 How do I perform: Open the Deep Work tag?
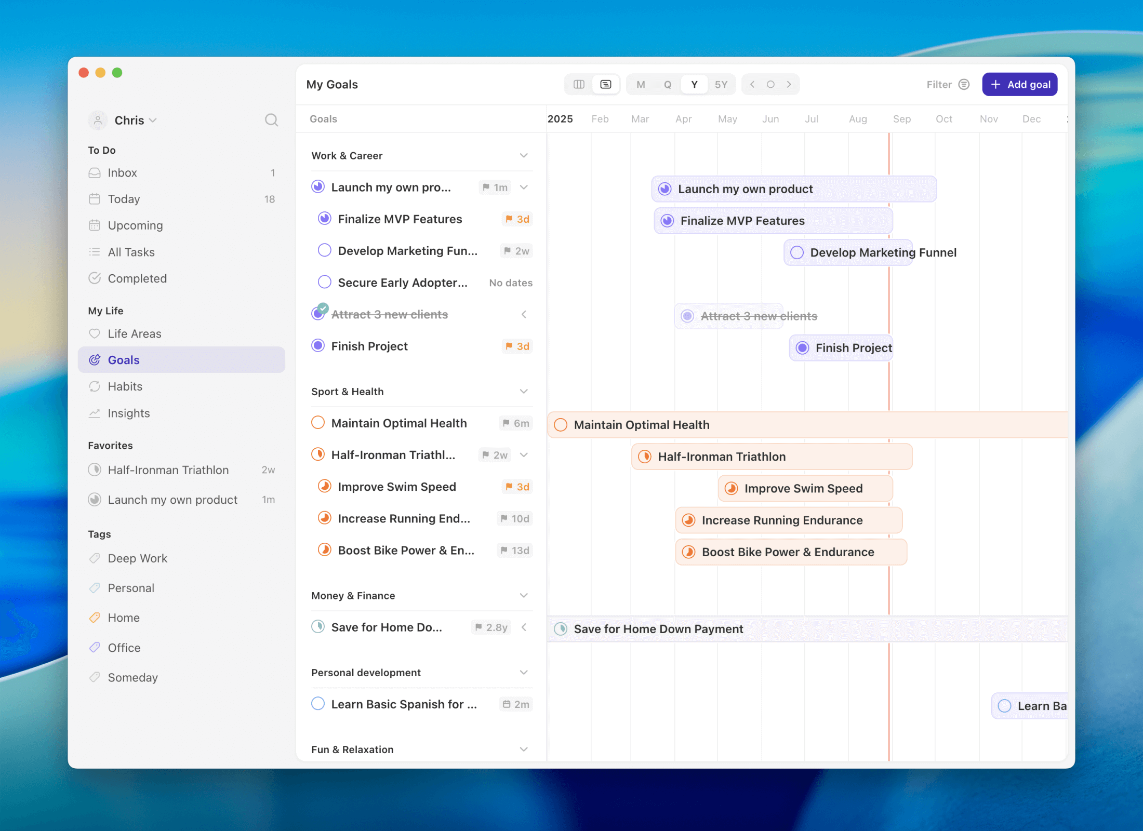coord(137,558)
